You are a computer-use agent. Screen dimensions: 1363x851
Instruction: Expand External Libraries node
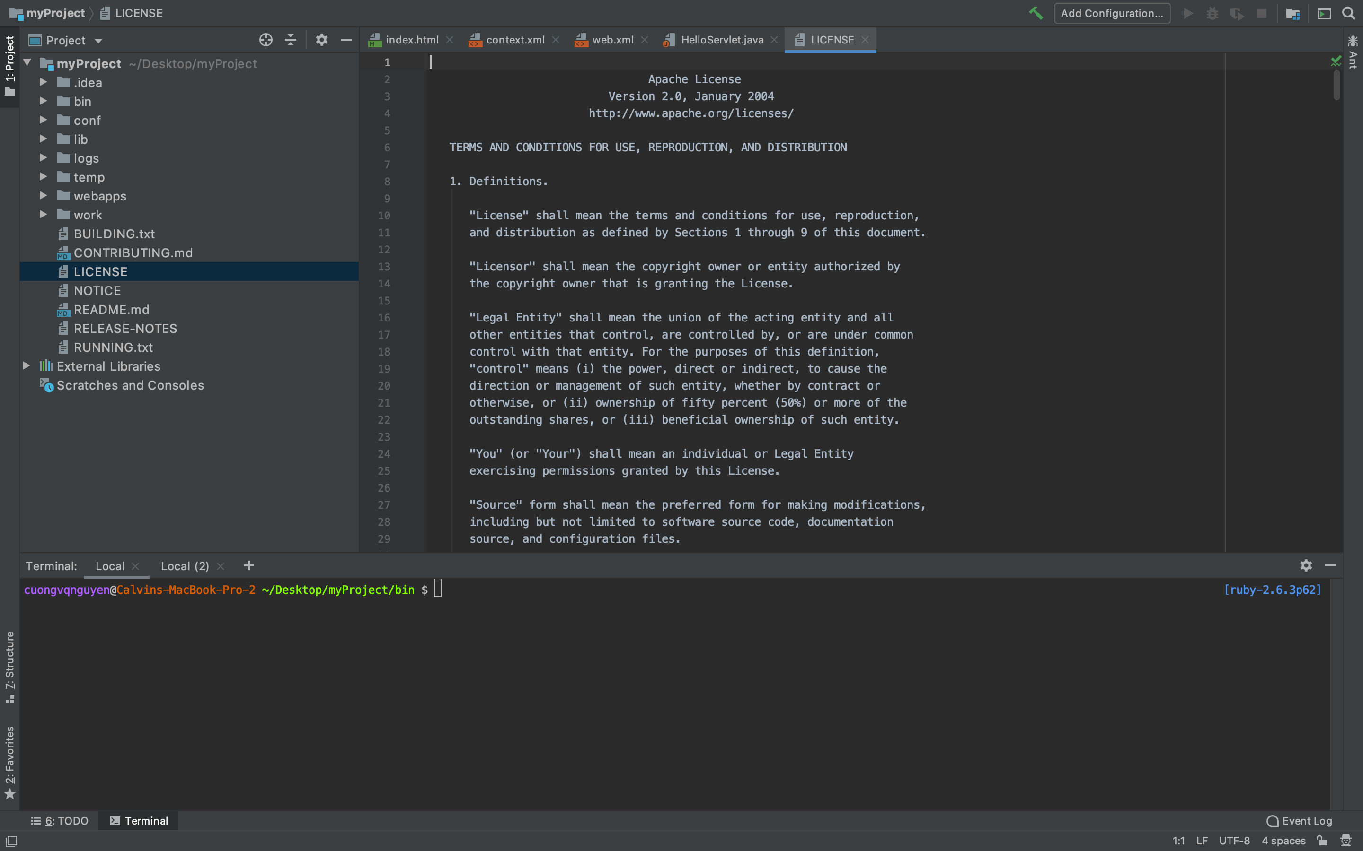tap(27, 366)
